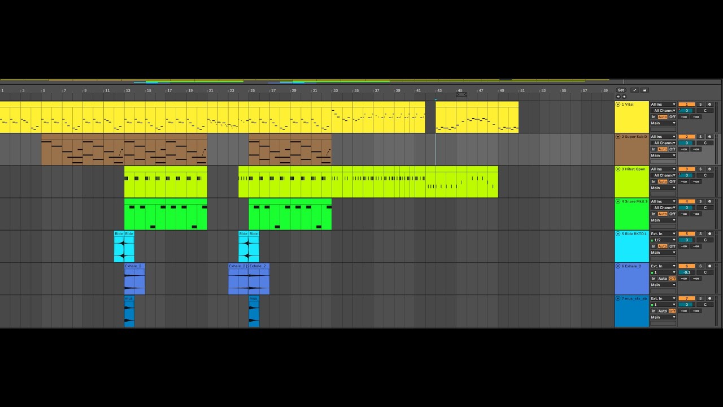Image resolution: width=723 pixels, height=407 pixels.
Task: Select the first mus clip on track 7
Action: 129,311
